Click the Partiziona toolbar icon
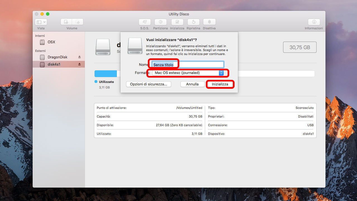This screenshot has height=201, width=357. pos(160,22)
